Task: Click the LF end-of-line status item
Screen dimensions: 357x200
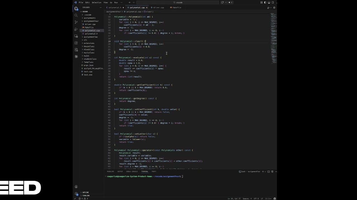Action: (x=262, y=199)
